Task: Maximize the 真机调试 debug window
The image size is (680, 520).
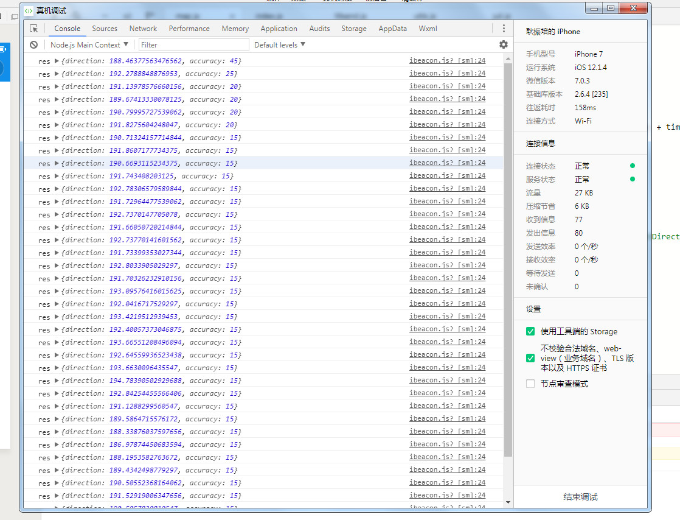Action: pos(611,8)
